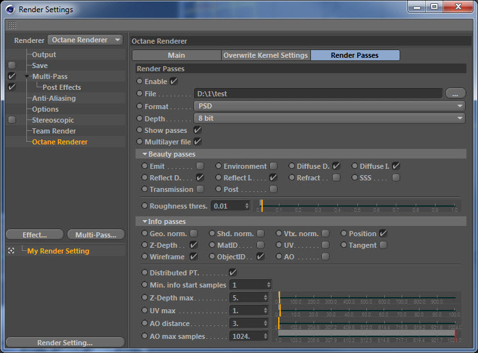Select Output in the settings tree
Viewport: 478px width, 353px height.
44,55
